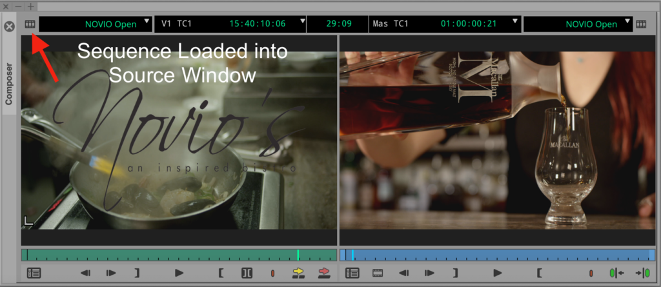Click the yellow Splice-In arrow button
The height and width of the screenshot is (287, 661).
tap(298, 273)
